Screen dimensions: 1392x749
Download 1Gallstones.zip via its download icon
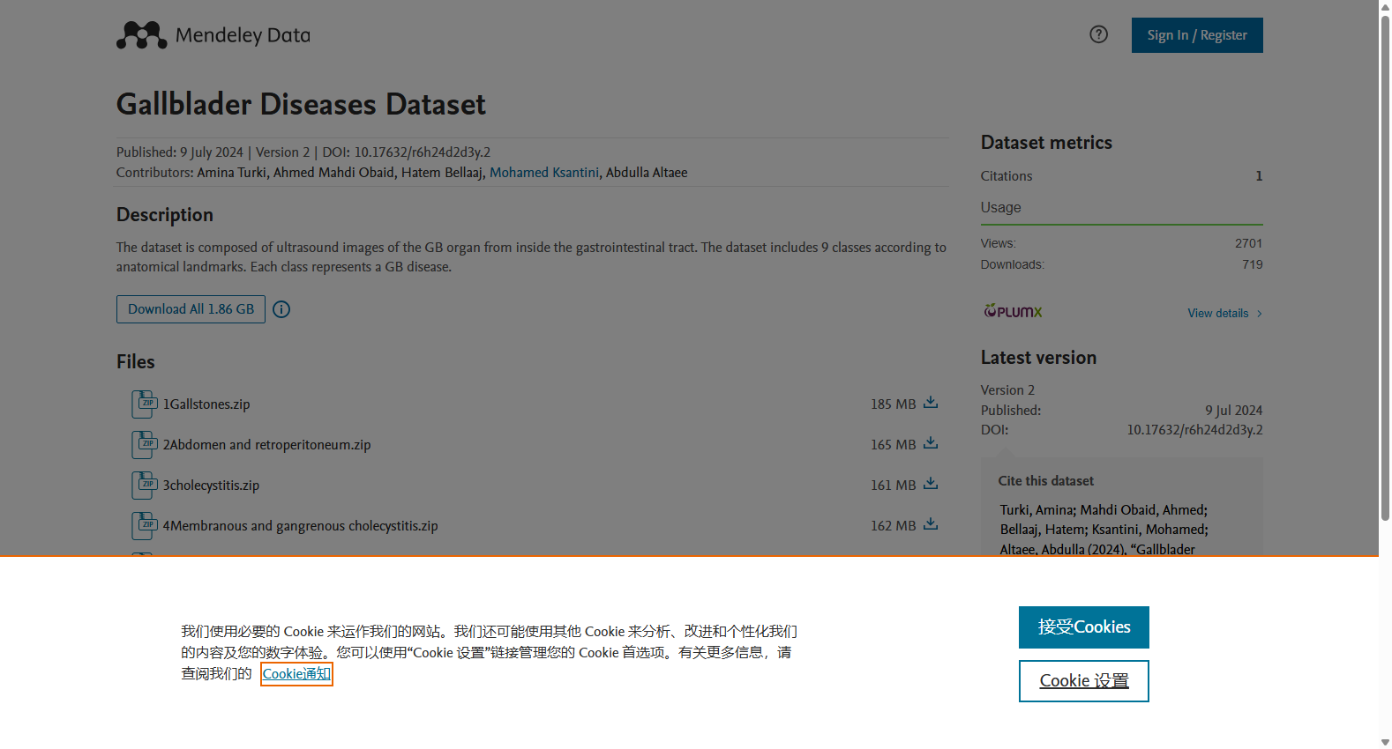(x=931, y=403)
